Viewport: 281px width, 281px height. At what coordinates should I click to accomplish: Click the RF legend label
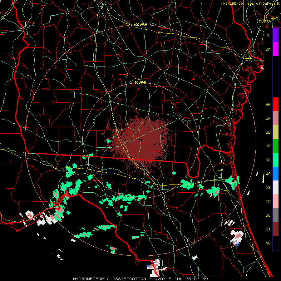268,35
